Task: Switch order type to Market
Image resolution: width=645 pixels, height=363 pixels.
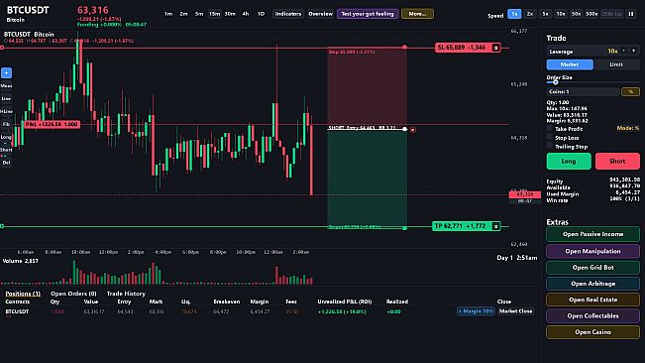Action: (570, 64)
